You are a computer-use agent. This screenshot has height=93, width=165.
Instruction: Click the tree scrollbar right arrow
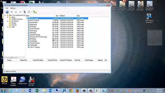click(24, 57)
